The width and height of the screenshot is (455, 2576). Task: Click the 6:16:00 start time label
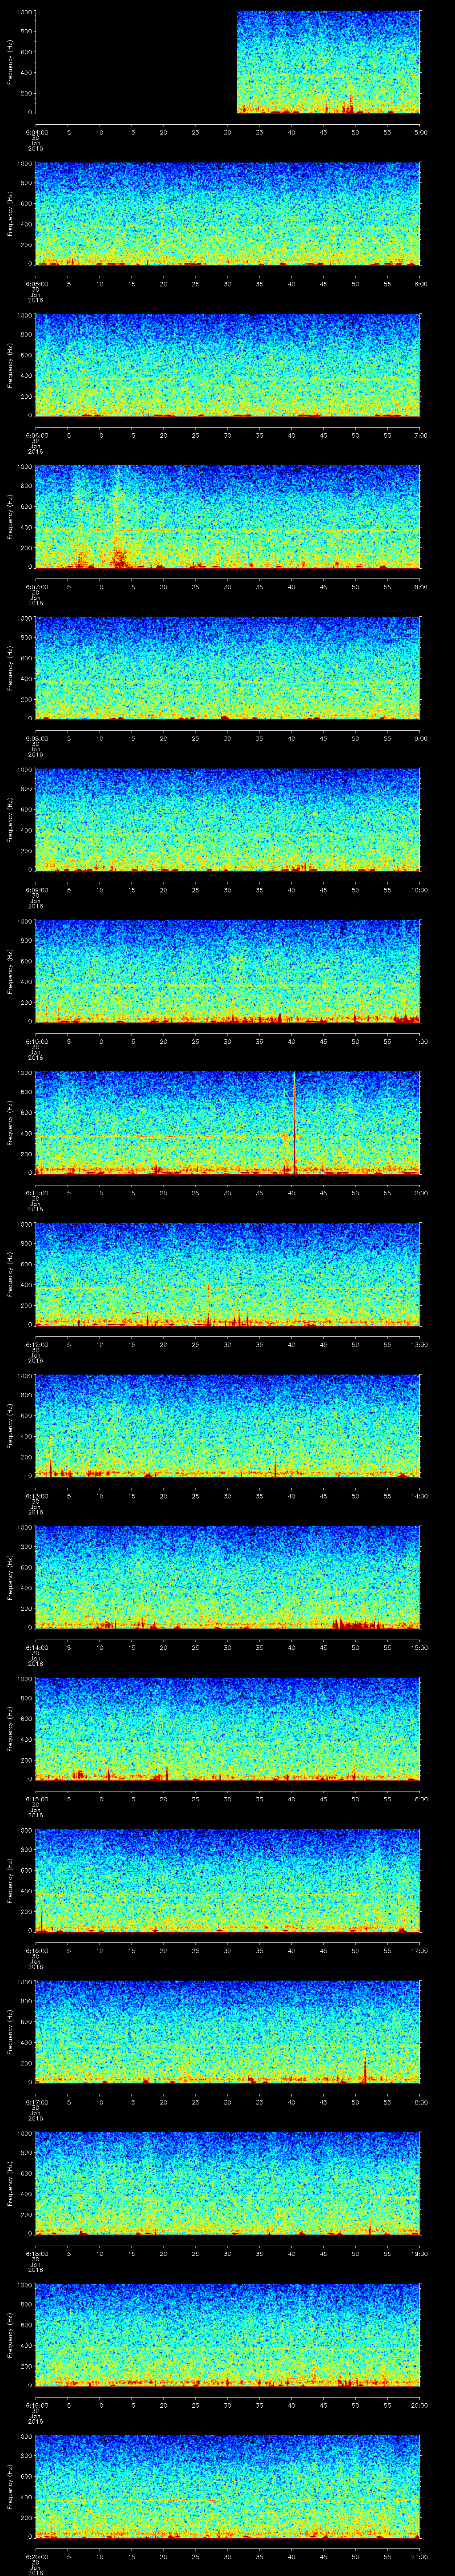tap(36, 1950)
